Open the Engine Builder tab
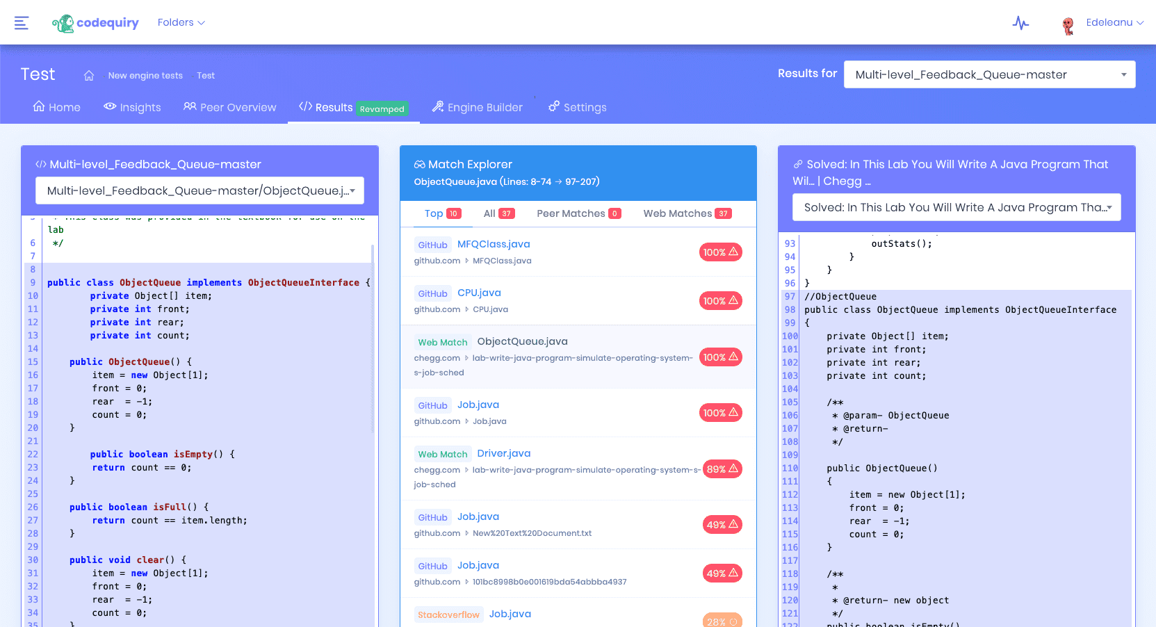 click(x=478, y=107)
